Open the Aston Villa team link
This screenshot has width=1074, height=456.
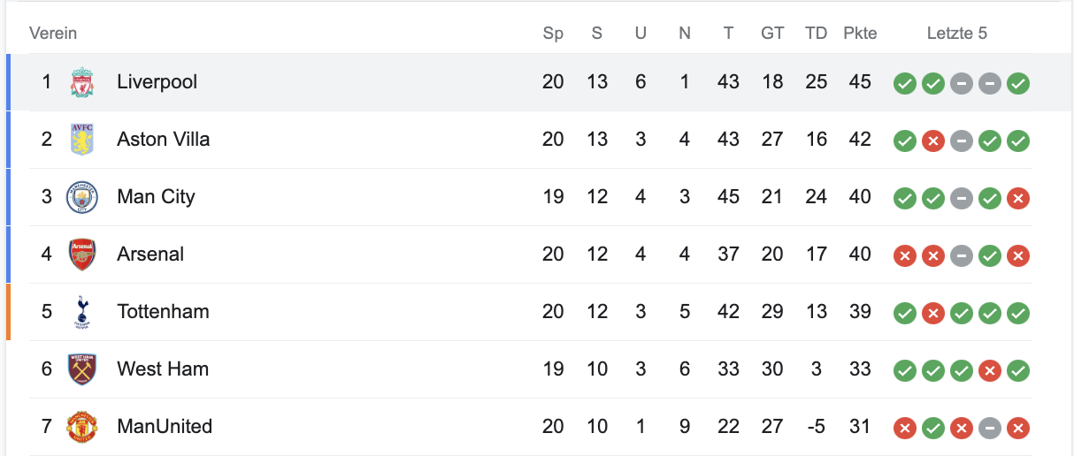pos(163,140)
